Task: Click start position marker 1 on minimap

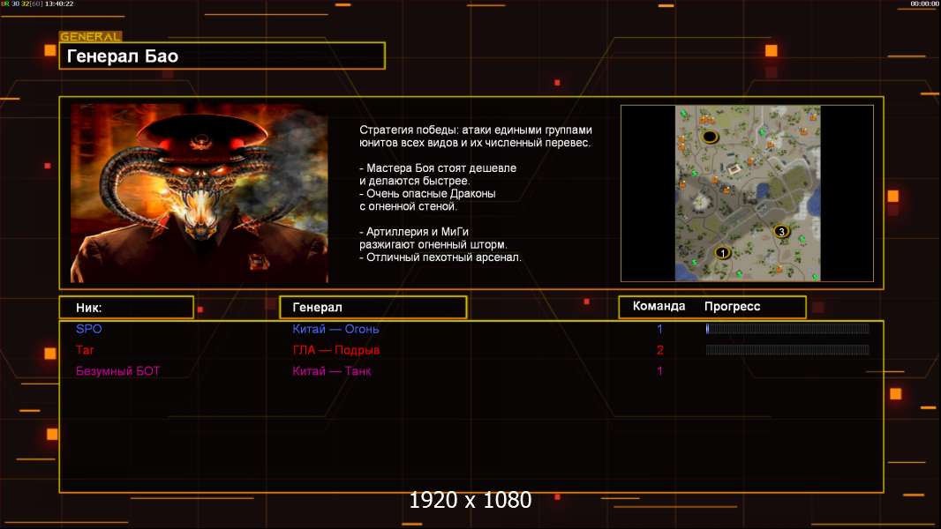Action: point(722,253)
